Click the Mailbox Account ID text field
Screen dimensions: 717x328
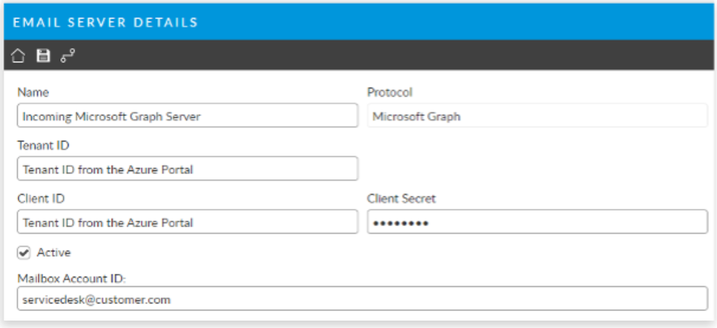[361, 299]
